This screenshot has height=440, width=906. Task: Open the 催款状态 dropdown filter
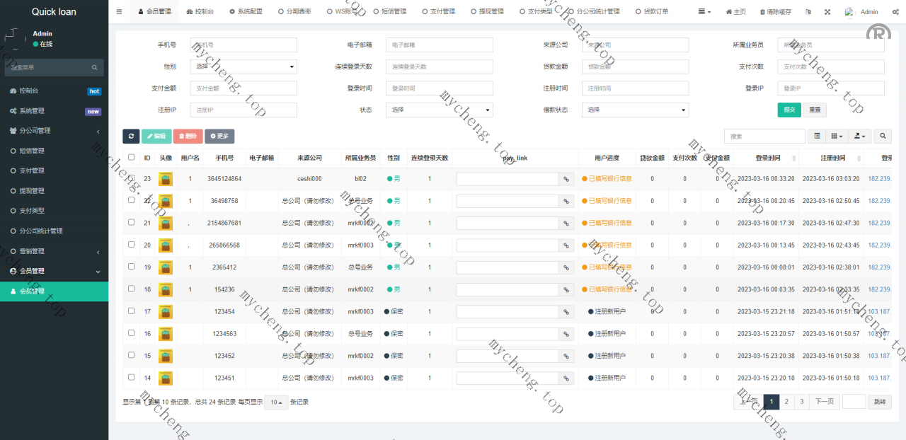click(635, 110)
